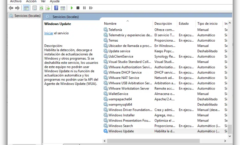Click Deshabilitado startup type of Update service
This screenshot has height=145, width=240.
207,51
